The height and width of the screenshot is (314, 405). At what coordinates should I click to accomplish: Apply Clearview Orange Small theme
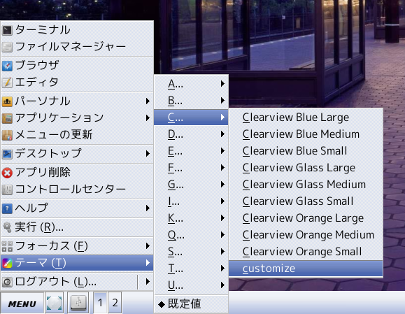click(x=306, y=252)
